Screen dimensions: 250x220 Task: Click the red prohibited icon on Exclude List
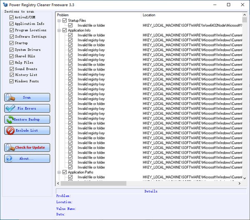point(10,131)
